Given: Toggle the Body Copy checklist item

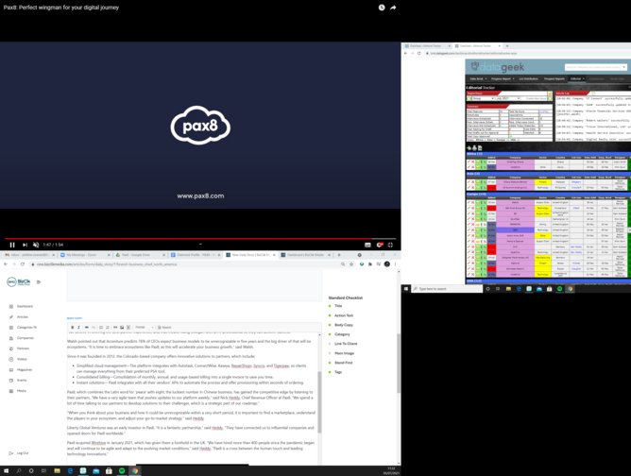Looking at the screenshot, I should (343, 324).
